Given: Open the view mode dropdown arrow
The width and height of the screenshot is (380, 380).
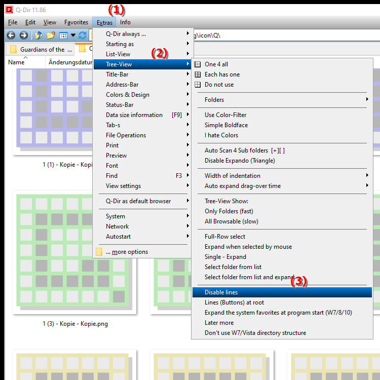Looking at the screenshot, I should [73, 35].
